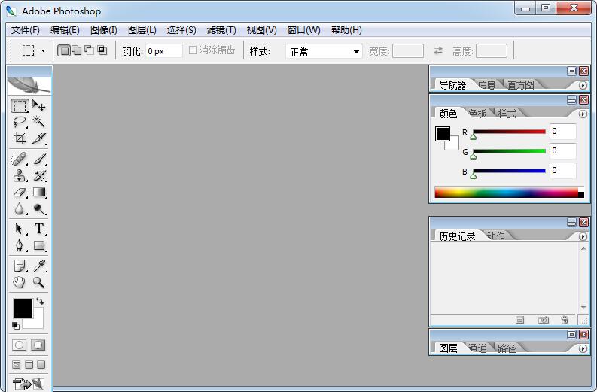The image size is (597, 392).
Task: Click the 羽化 feather input field
Action: [x=163, y=51]
